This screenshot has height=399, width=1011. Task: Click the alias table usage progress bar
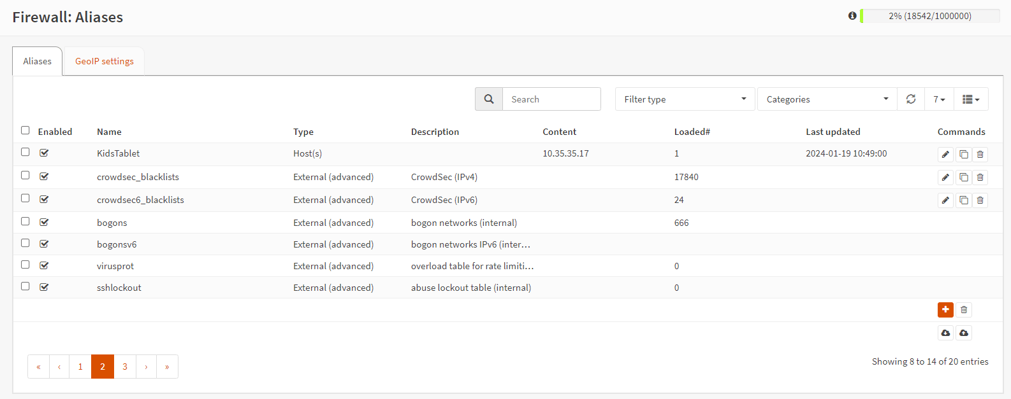[930, 16]
